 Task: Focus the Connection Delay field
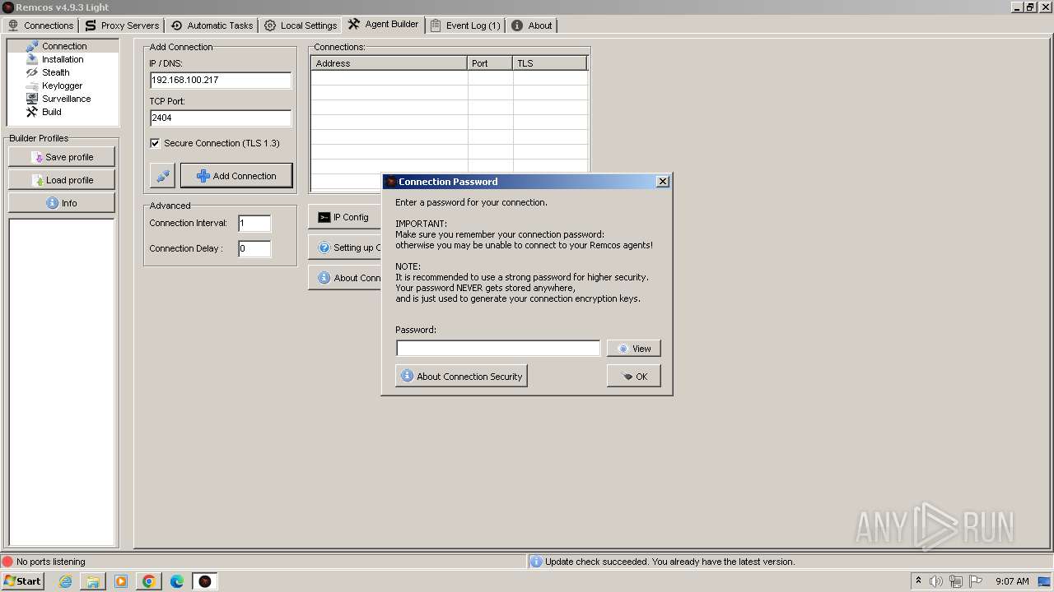point(254,248)
